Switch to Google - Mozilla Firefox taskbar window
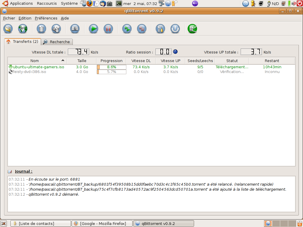The width and height of the screenshot is (303, 227). click(102, 223)
